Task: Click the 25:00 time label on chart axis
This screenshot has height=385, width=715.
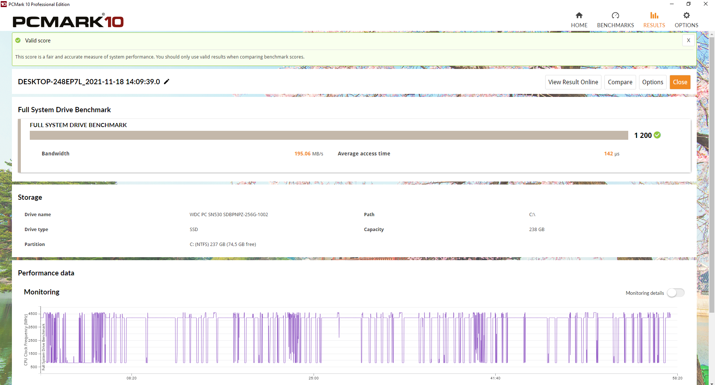Action: click(x=314, y=378)
